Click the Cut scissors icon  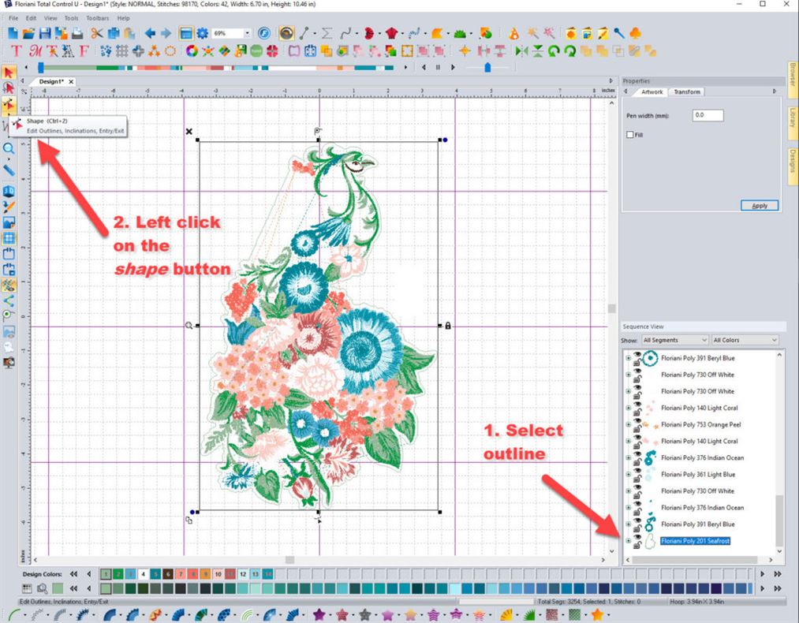pos(95,33)
